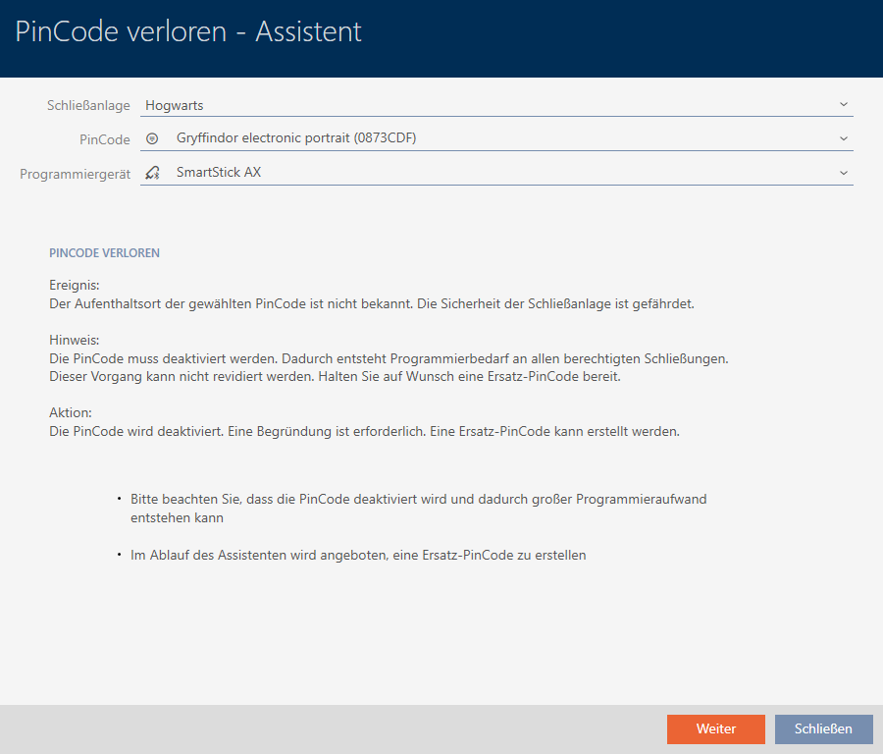
Task: Click the Ereignis paragraph label
Action: [x=75, y=285]
